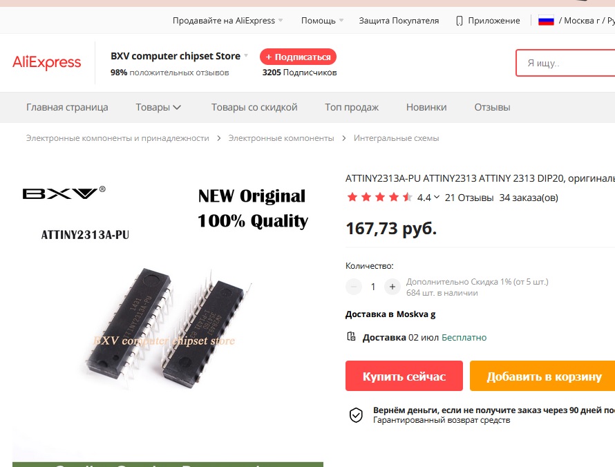Image resolution: width=615 pixels, height=467 pixels.
Task: Click the star rating icons
Action: point(379,197)
